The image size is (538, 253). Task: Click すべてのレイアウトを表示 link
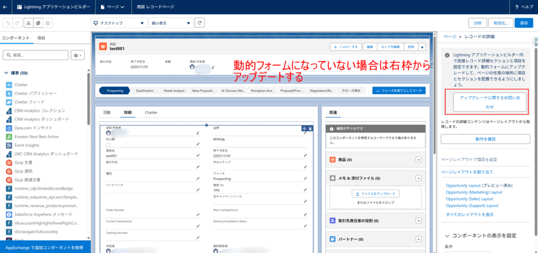click(470, 214)
